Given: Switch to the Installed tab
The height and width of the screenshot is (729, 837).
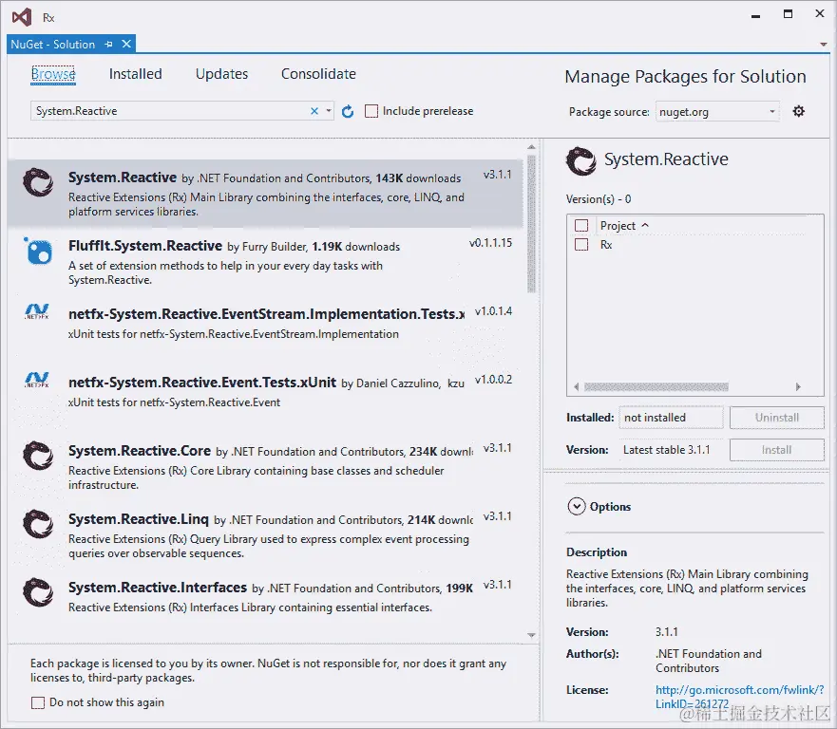Looking at the screenshot, I should pos(136,74).
